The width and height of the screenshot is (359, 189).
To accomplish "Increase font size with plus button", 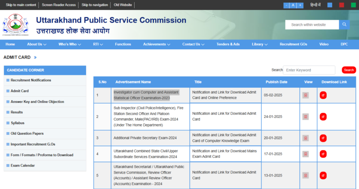I will pyautogui.click(x=299, y=5).
